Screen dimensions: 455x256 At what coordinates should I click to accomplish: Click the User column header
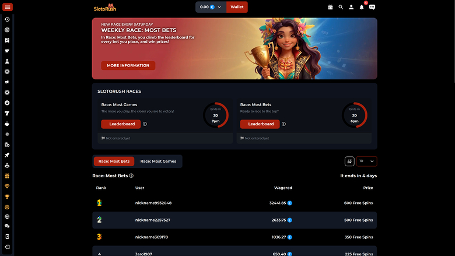pos(139,188)
